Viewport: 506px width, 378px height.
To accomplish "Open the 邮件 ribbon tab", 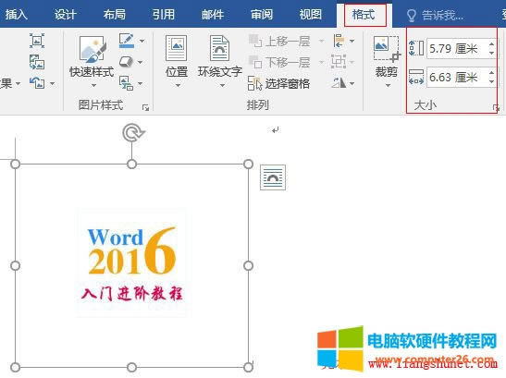I will click(x=213, y=15).
